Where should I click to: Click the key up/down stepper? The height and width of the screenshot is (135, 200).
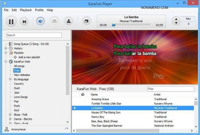[176, 21]
